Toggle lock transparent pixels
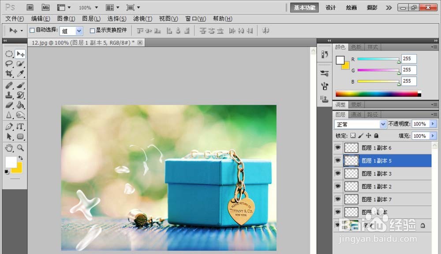Screen dimensions: 441x254 click(x=353, y=136)
